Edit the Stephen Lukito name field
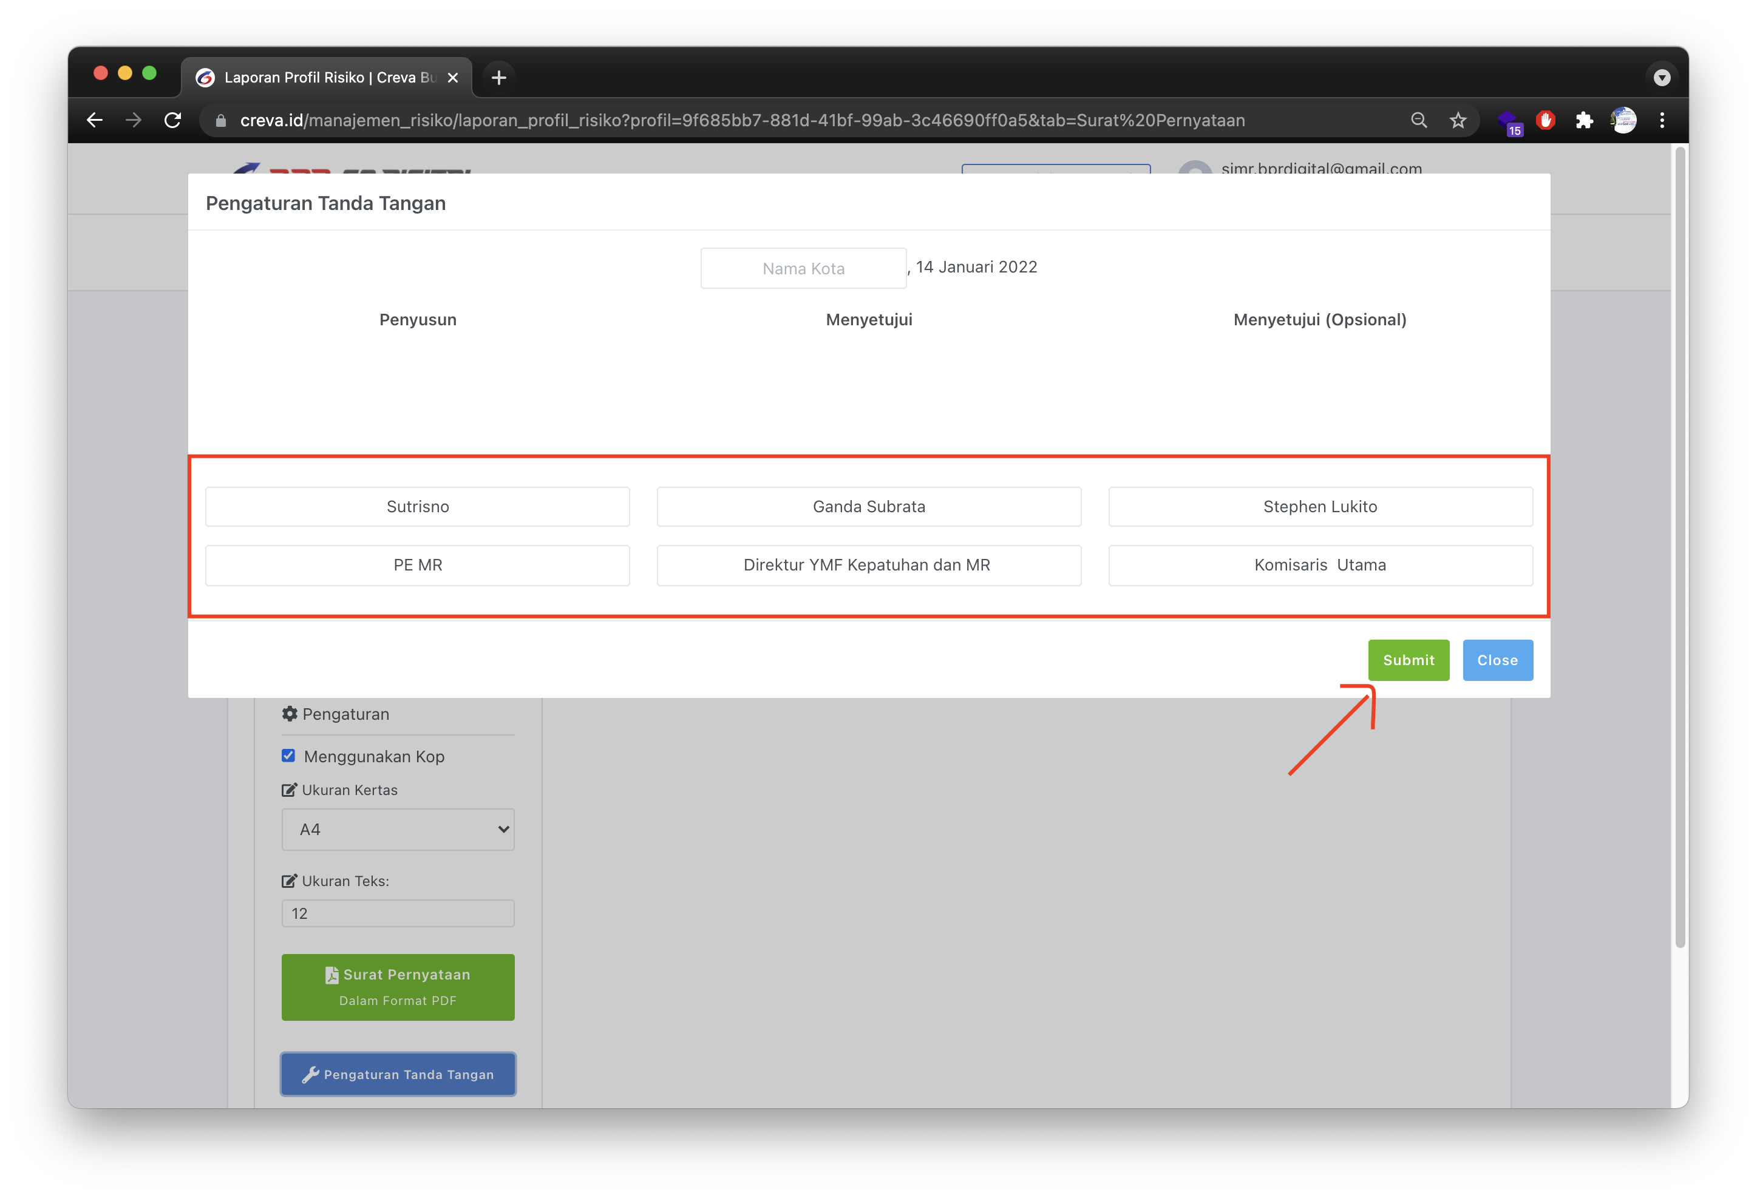The image size is (1757, 1198). (x=1320, y=506)
